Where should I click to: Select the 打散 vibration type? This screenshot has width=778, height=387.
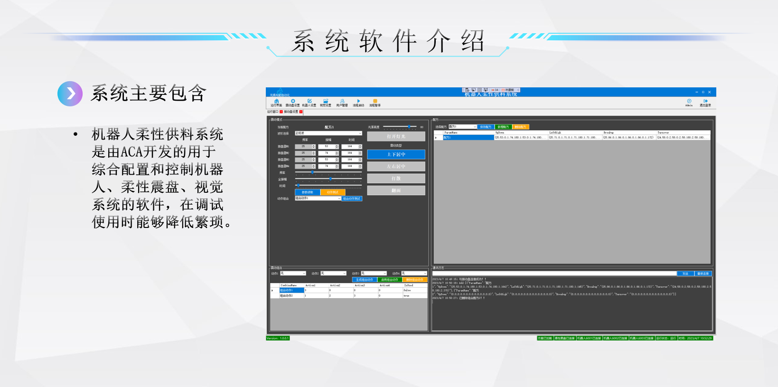396,179
